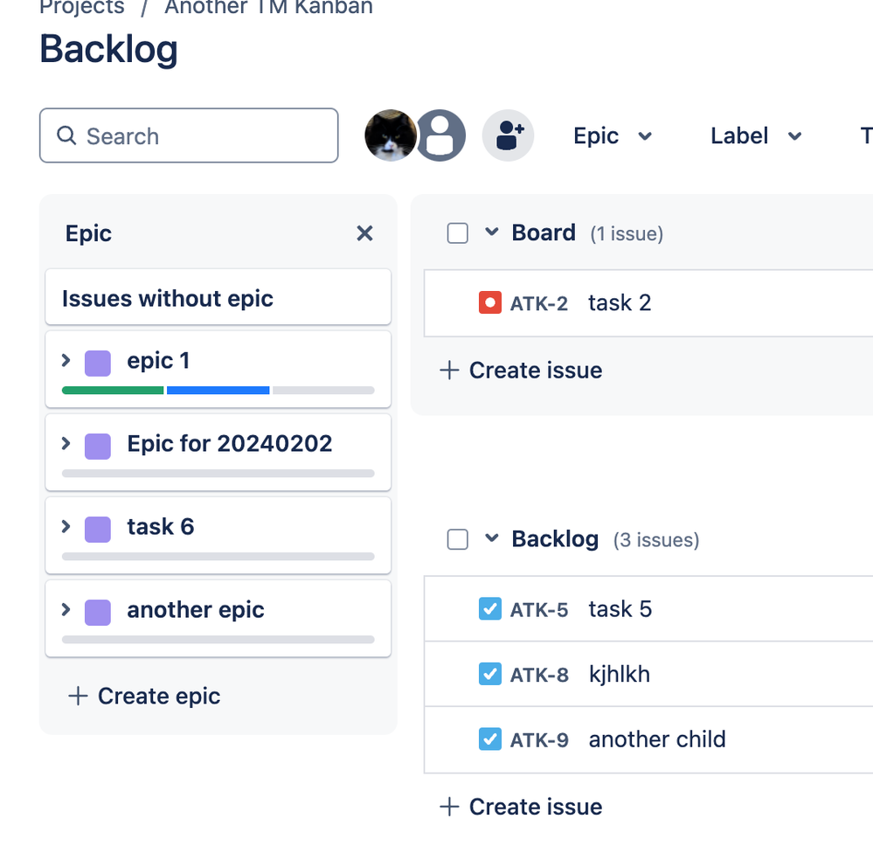Open Another TM Kanban breadcrumb
The width and height of the screenshot is (873, 867).
coord(268,7)
